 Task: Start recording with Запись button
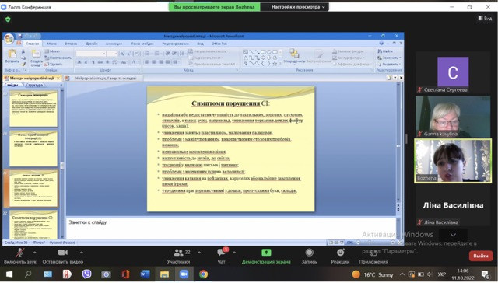309,256
